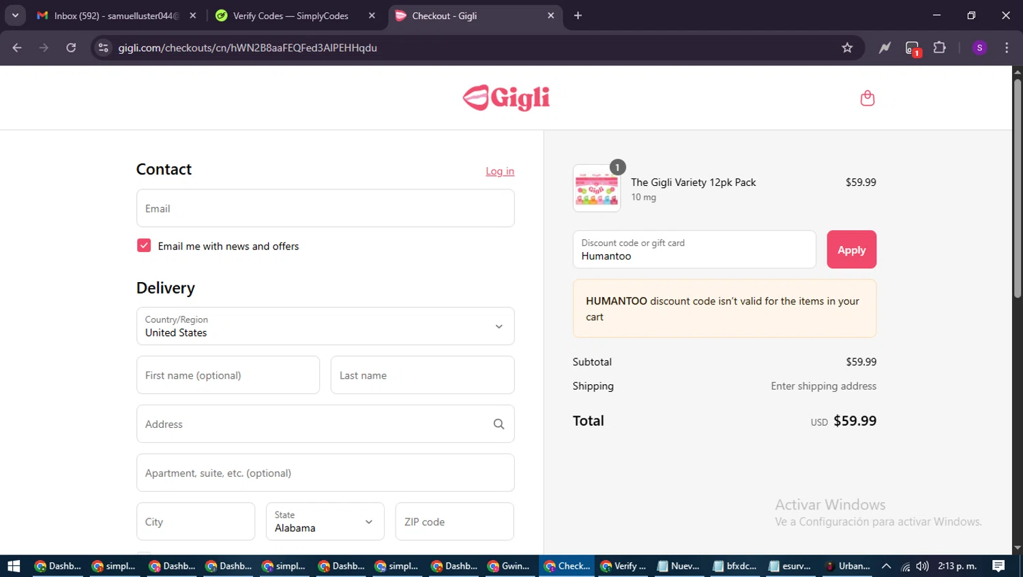Click the ZIP code field
This screenshot has height=577, width=1023.
(x=454, y=522)
